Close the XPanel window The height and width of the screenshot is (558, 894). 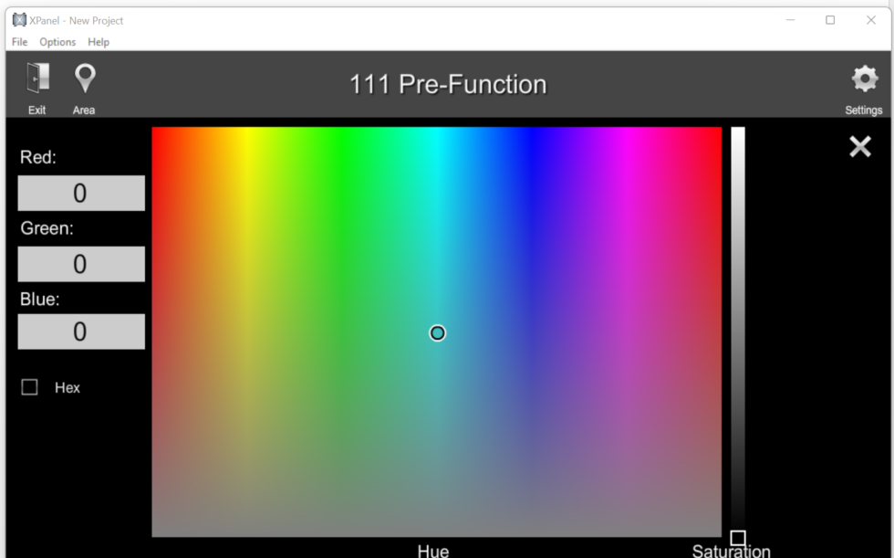pyautogui.click(x=870, y=20)
